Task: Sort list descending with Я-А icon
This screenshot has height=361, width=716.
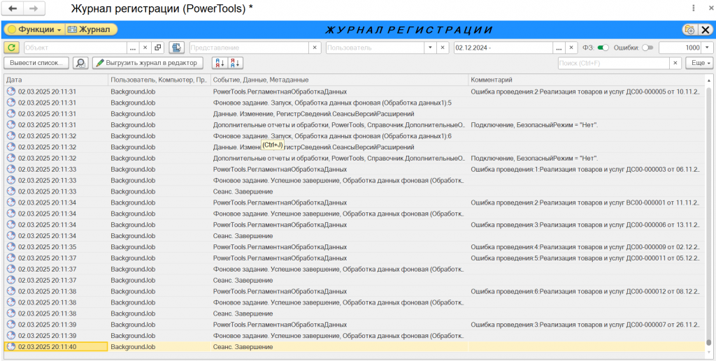Action: 235,63
